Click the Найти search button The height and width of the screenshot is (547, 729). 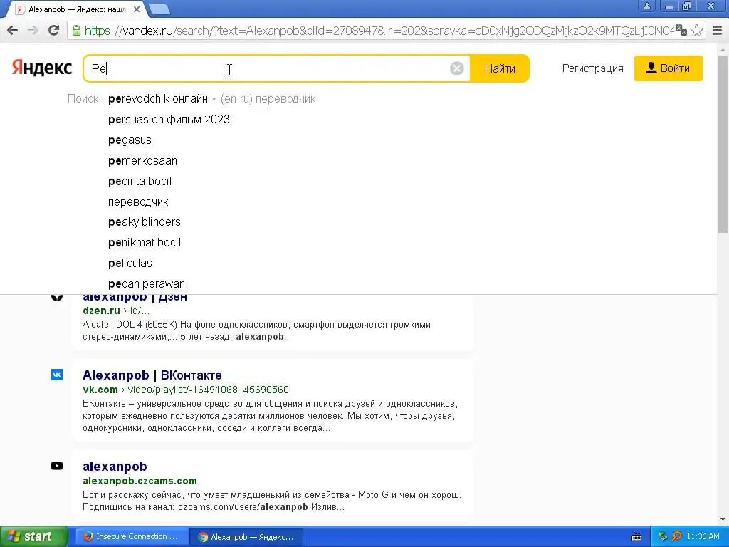click(500, 68)
